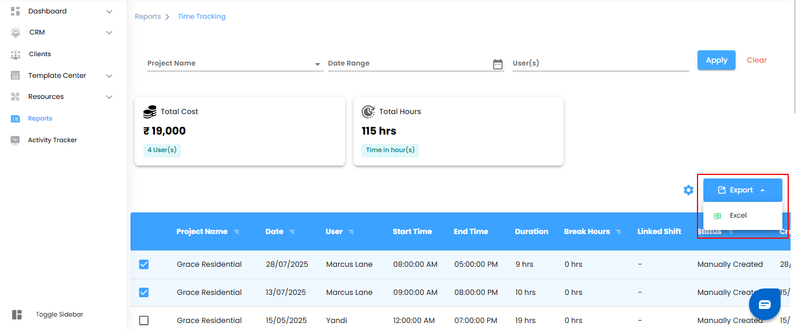Open the chat support bubble icon
This screenshot has height=330, width=797.
click(765, 305)
